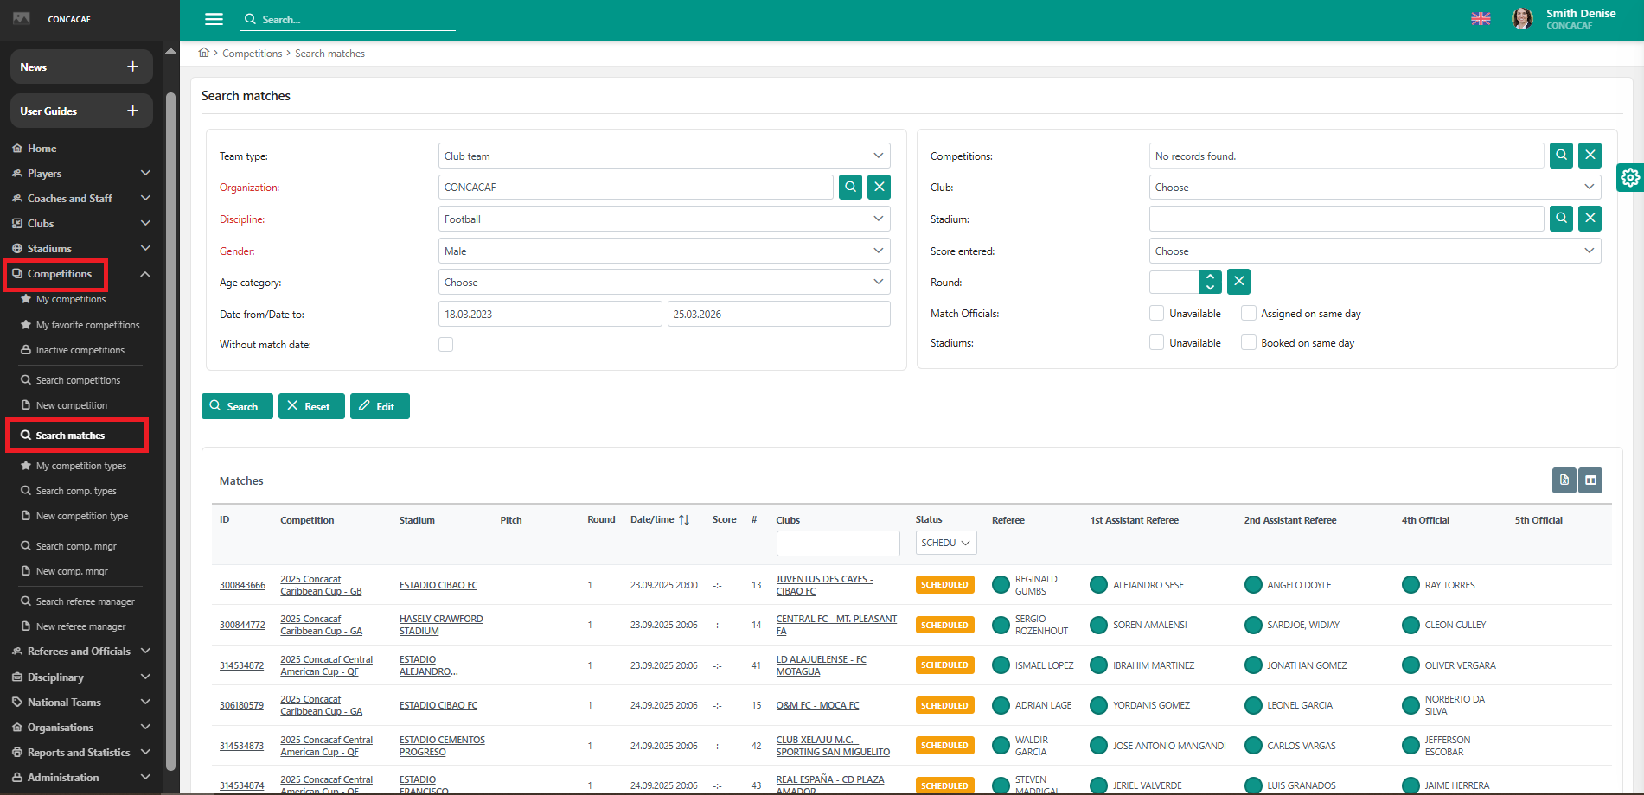Image resolution: width=1644 pixels, height=795 pixels.
Task: Click the Date from input field
Action: pos(549,315)
